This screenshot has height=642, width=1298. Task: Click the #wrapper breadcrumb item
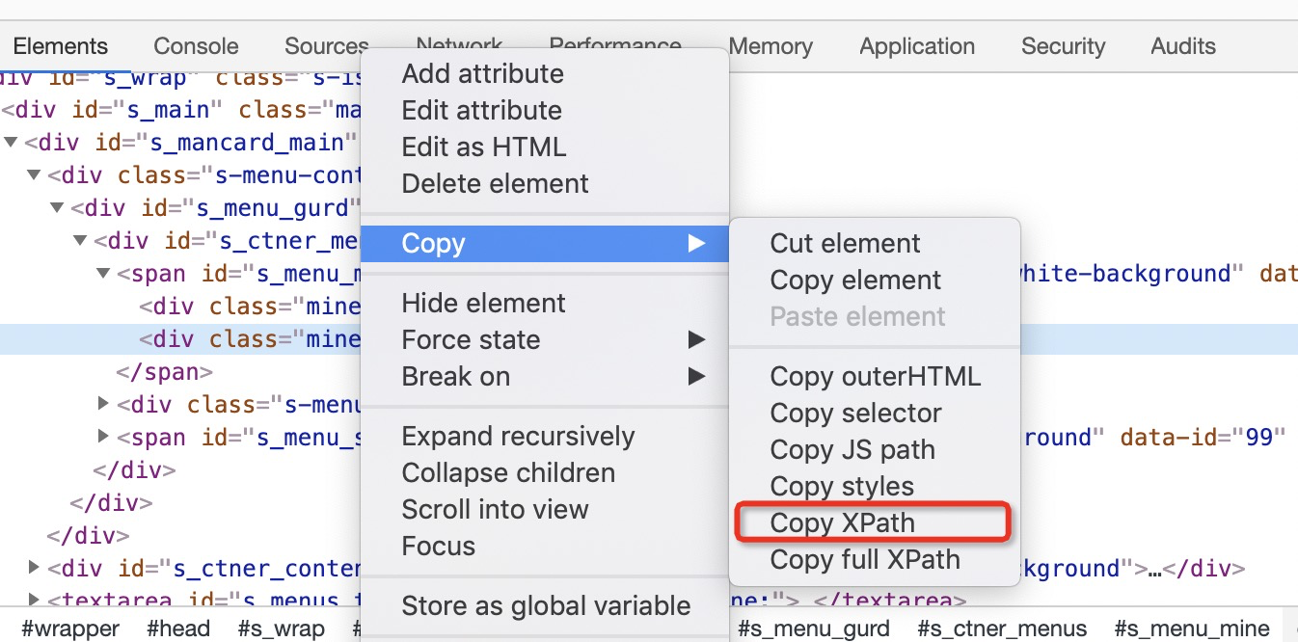click(70, 629)
